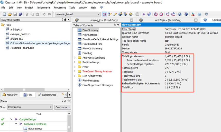Open the first red clock TimeQuest icon
The height and width of the screenshot is (132, 221).
[156, 14]
